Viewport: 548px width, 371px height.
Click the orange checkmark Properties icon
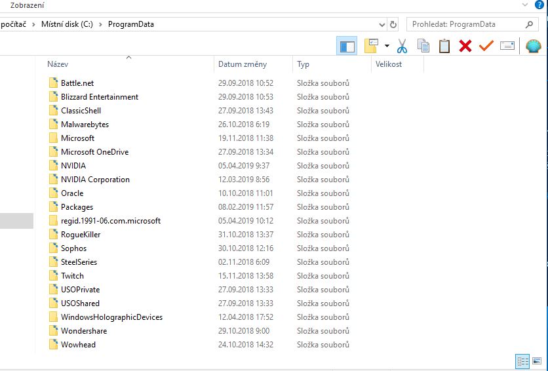pos(486,46)
